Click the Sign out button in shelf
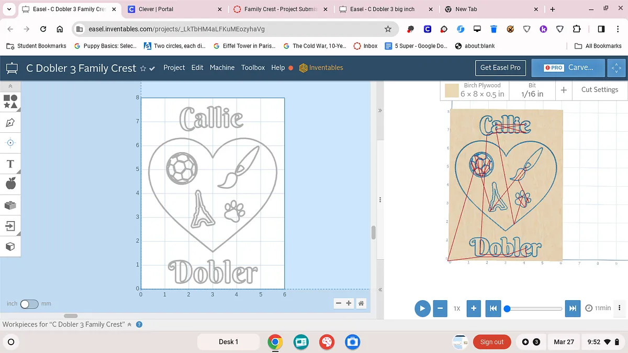This screenshot has height=353, width=628. point(491,342)
